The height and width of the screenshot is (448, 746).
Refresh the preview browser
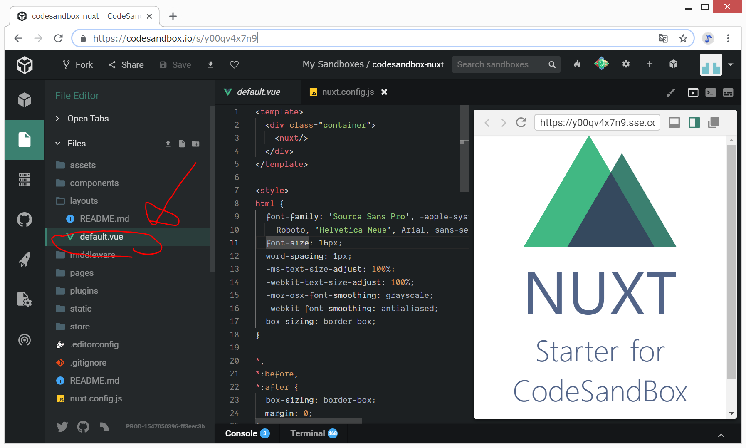[x=521, y=122]
